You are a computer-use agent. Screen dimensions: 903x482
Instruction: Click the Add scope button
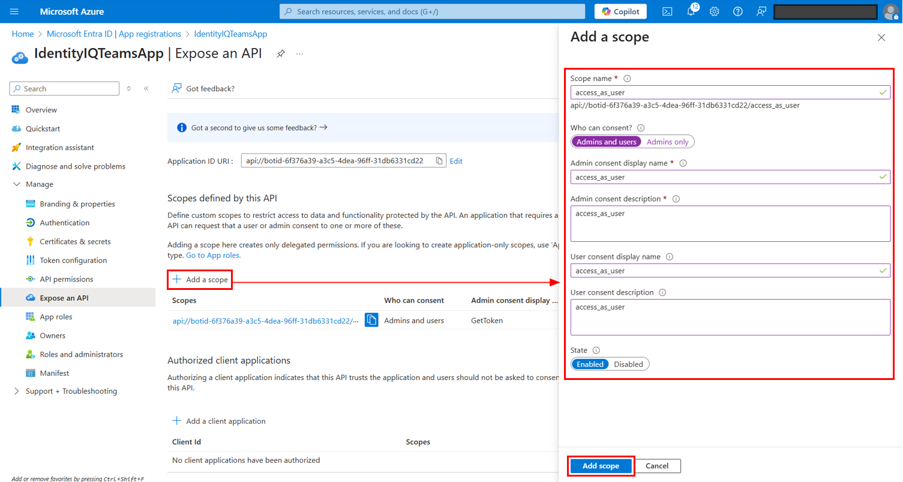(600, 466)
